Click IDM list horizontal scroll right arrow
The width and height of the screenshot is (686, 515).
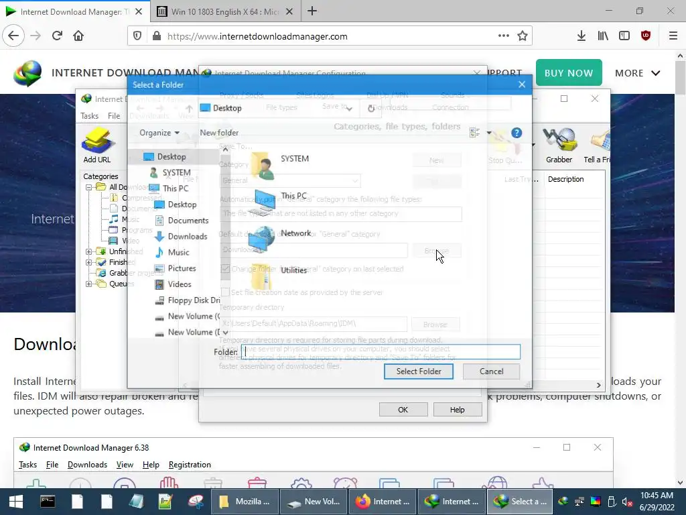click(x=598, y=385)
